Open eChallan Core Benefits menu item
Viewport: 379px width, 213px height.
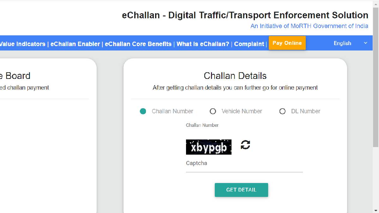click(x=138, y=44)
